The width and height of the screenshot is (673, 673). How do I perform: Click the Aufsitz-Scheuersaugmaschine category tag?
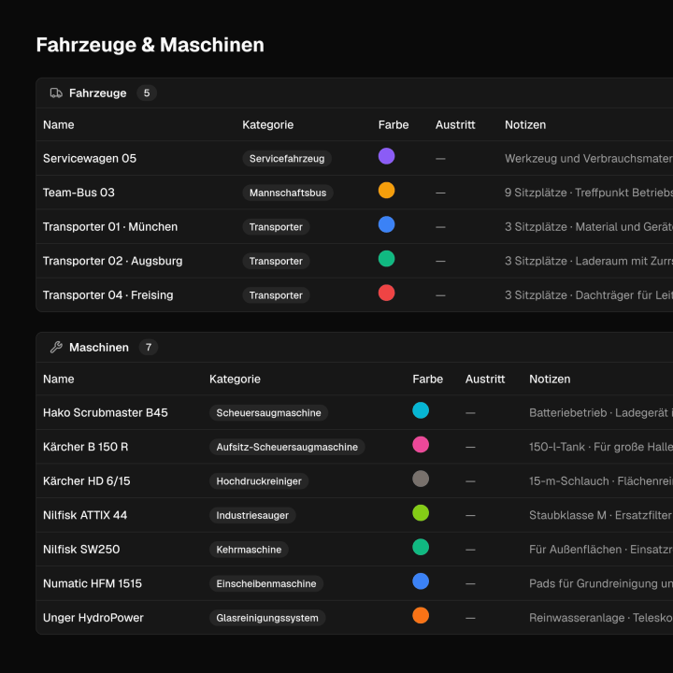pos(287,447)
